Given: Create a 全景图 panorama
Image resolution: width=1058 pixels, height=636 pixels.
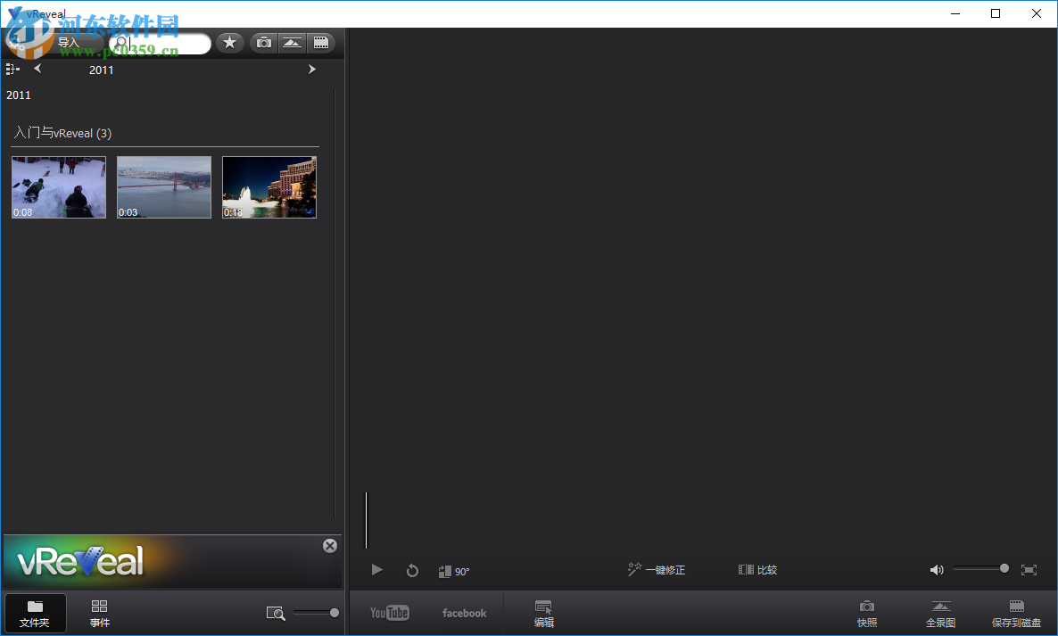Looking at the screenshot, I should [x=940, y=614].
